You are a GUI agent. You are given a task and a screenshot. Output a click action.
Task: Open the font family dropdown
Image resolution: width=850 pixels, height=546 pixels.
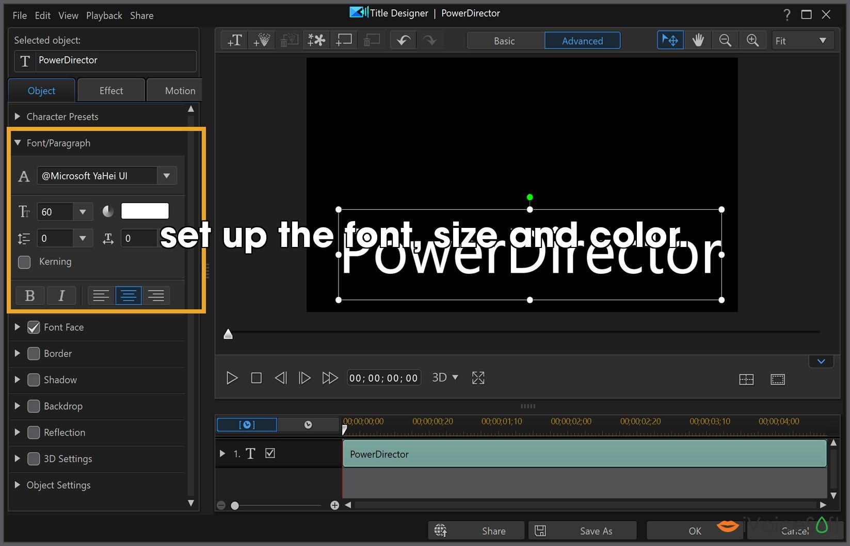167,176
